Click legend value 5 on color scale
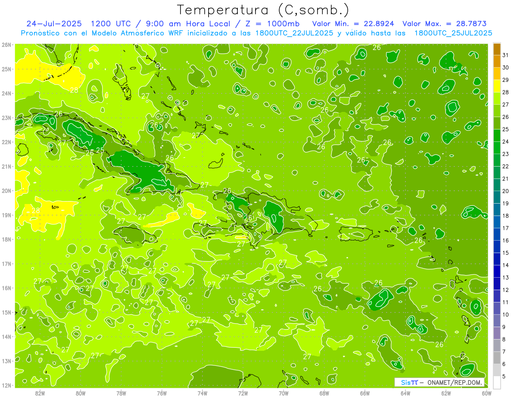Screen dimensions: 517x399 (504, 377)
